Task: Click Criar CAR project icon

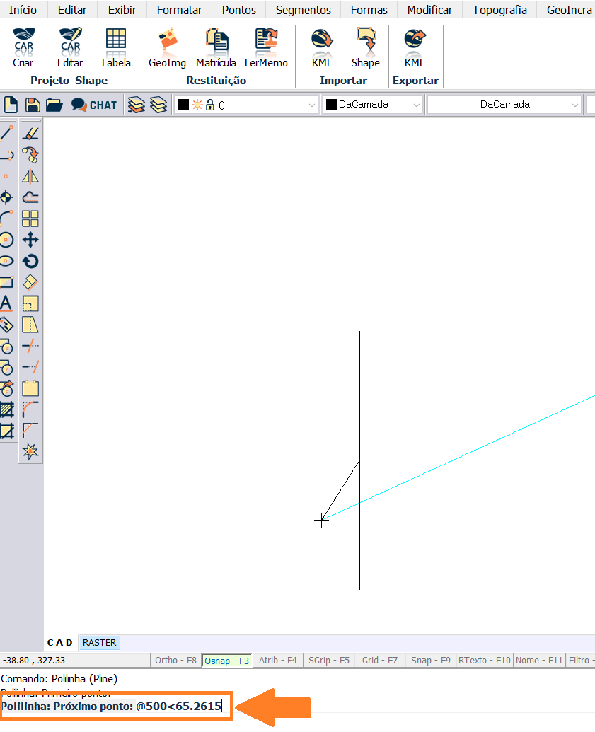Action: pos(23,48)
